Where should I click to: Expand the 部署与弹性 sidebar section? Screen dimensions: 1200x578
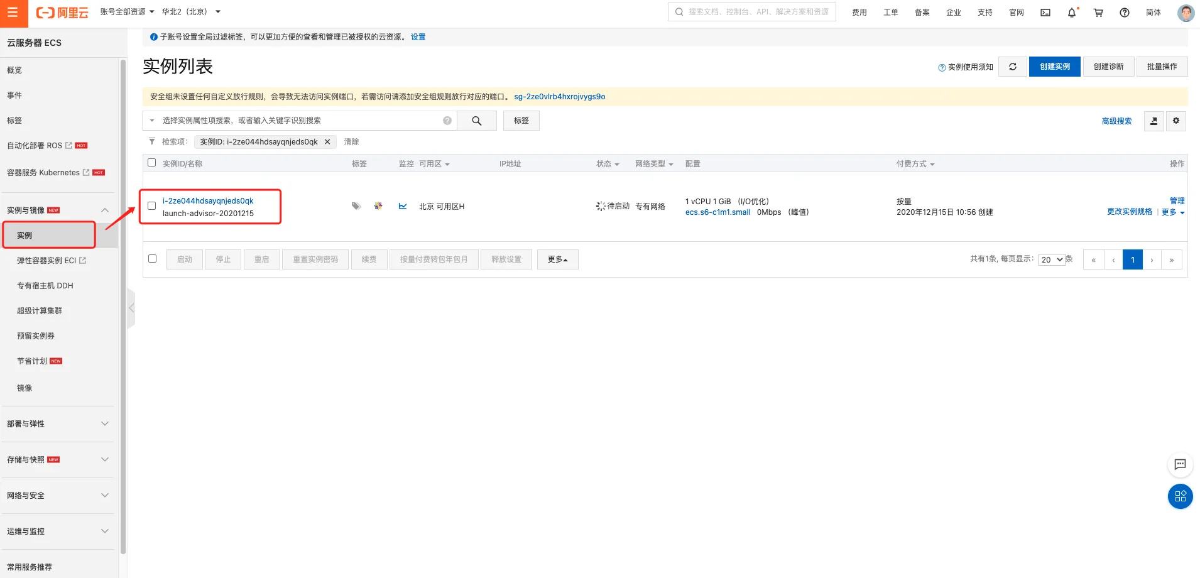click(x=58, y=424)
